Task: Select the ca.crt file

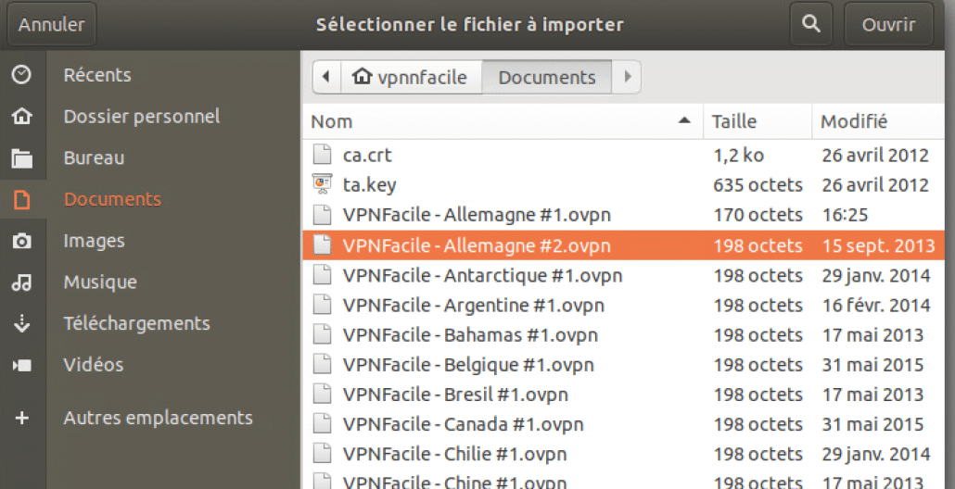Action: 623,155
